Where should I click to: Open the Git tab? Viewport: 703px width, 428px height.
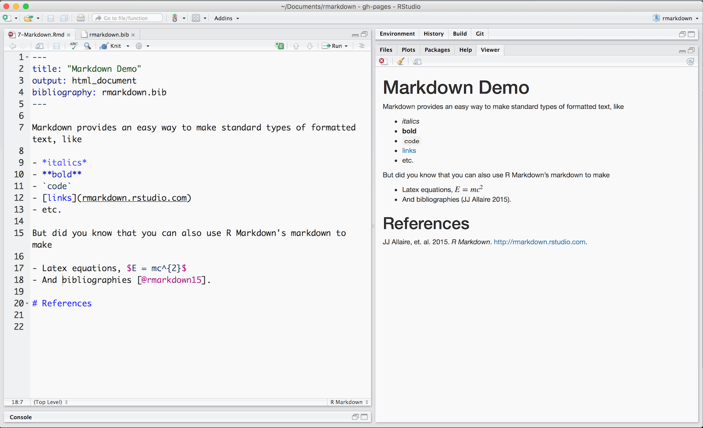(479, 34)
